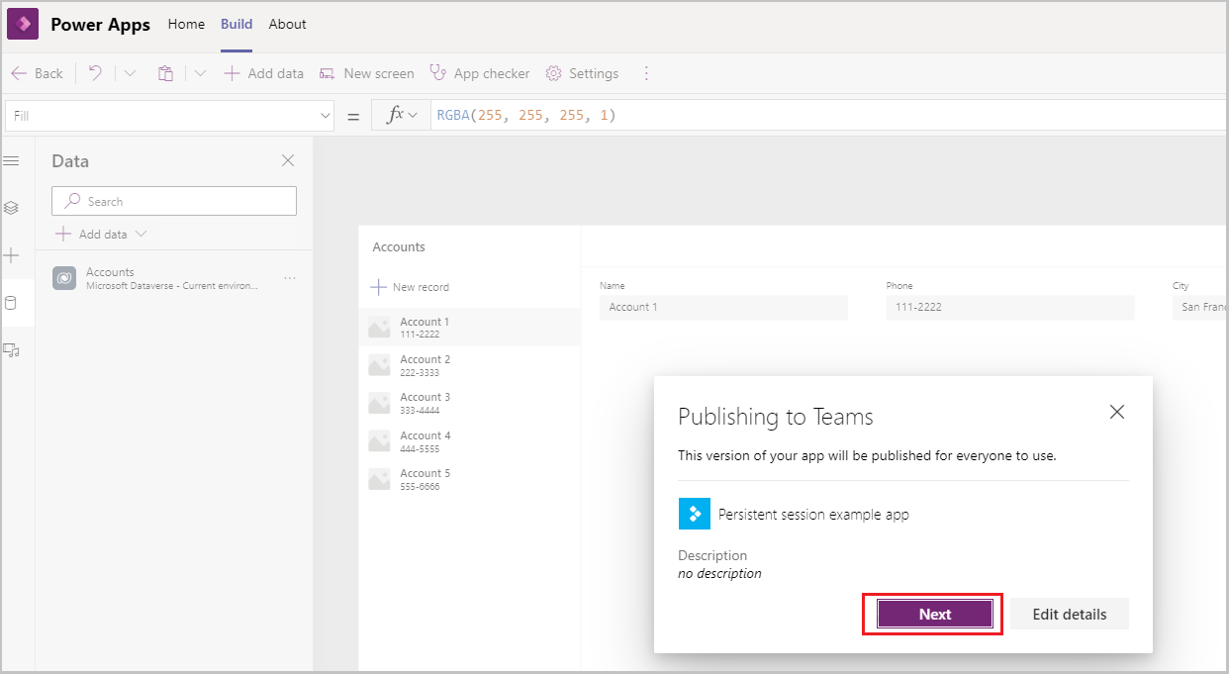Open Settings in the toolbar
1229x674 pixels.
(582, 73)
